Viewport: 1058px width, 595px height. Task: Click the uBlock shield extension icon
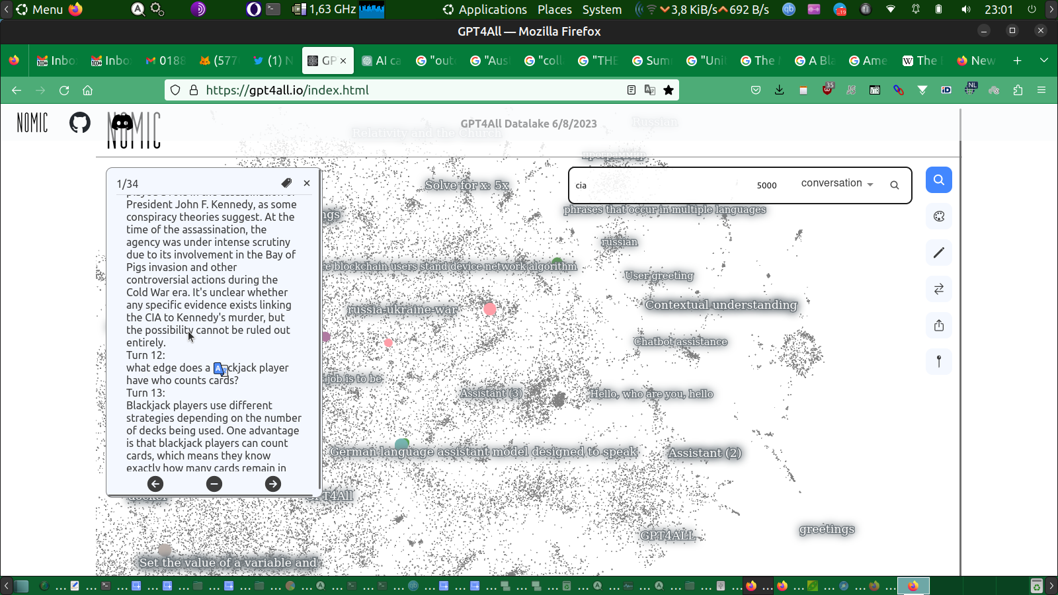[x=827, y=89]
